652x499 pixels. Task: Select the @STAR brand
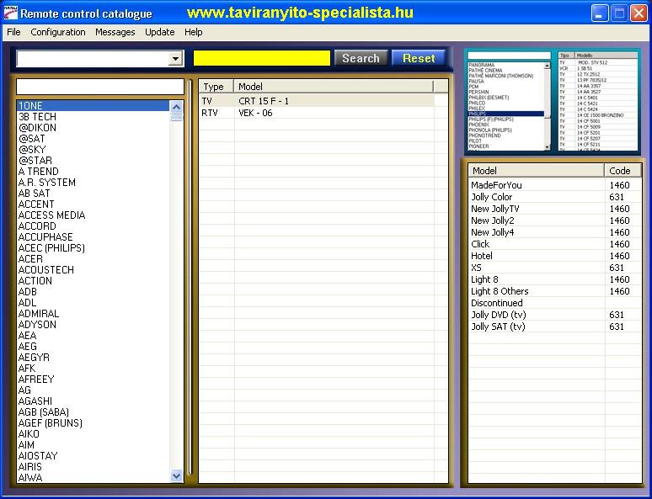(x=94, y=161)
